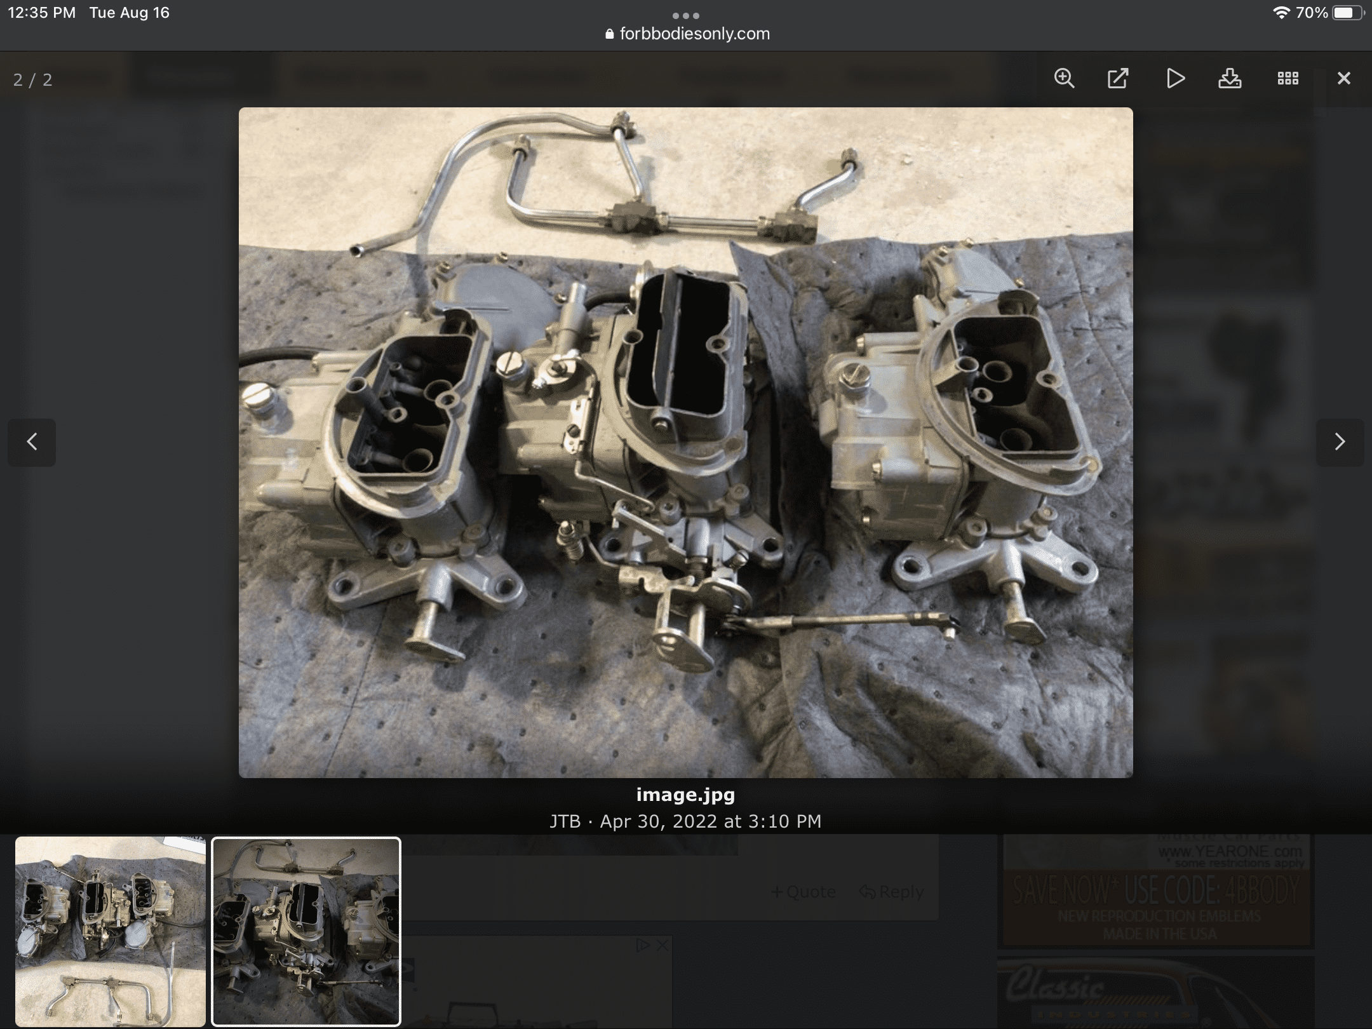Tap the three-dot multitasking menu
Image resolution: width=1372 pixels, height=1029 pixels.
pyautogui.click(x=686, y=15)
